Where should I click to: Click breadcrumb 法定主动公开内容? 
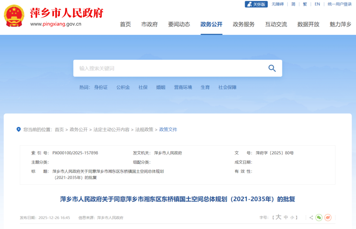[x=111, y=129]
